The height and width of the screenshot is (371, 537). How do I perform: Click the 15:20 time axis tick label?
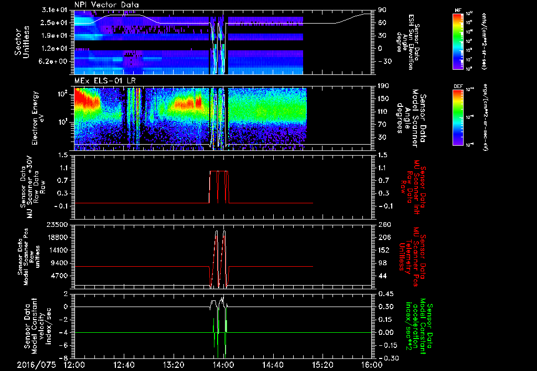click(323, 365)
